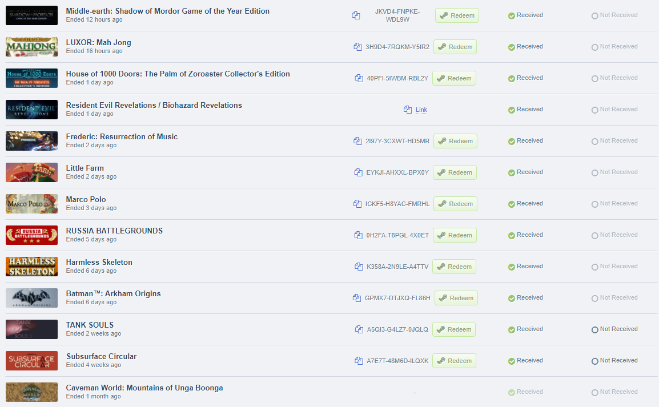Viewport: 659px width, 407px height.
Task: Select Received for Batman: Arkham Origins
Action: (x=525, y=298)
